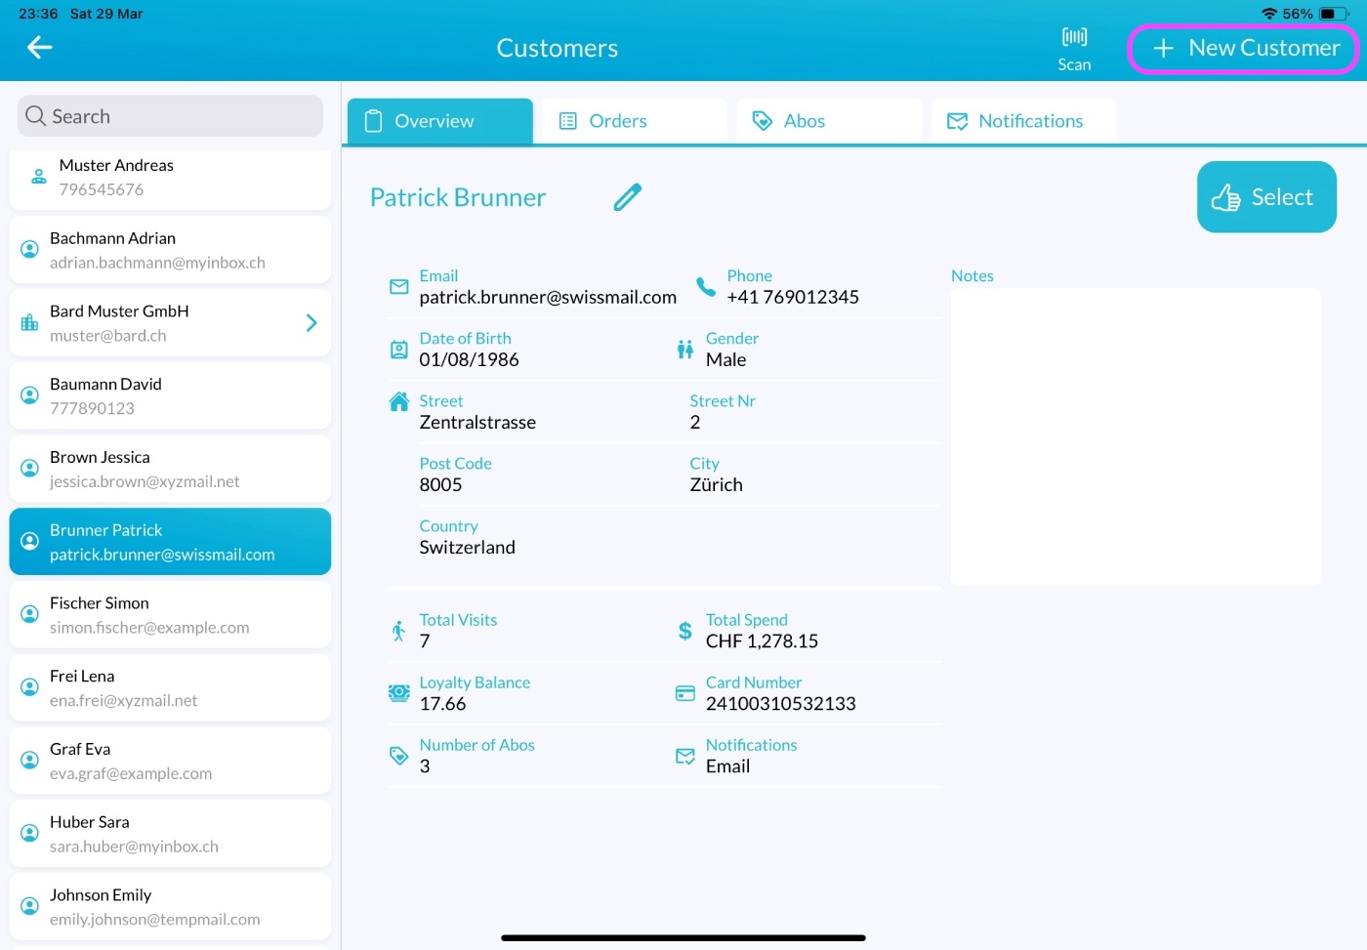Screen dimensions: 1367x950
Task: Tap the phone handset icon
Action: click(x=706, y=287)
